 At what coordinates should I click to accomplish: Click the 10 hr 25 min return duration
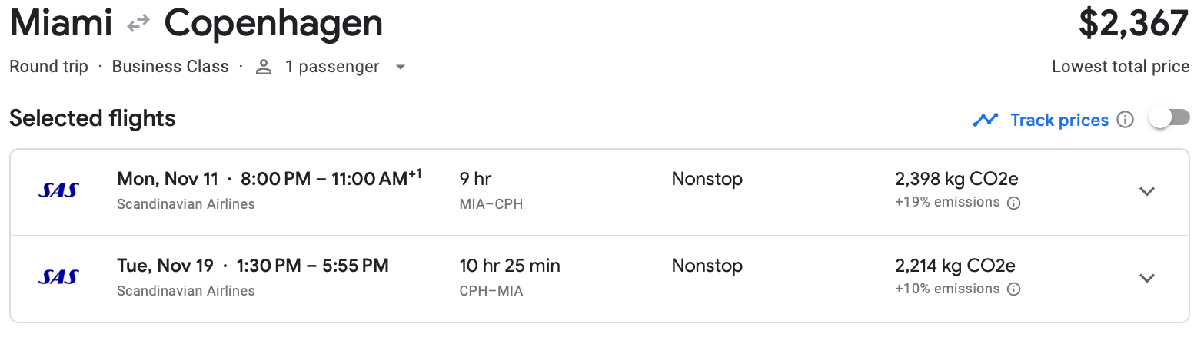510,266
